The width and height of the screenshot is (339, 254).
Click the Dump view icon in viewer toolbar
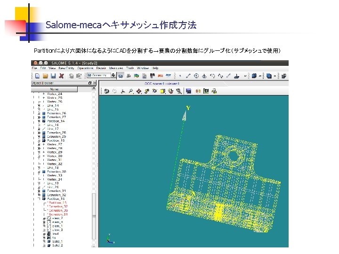coord(106,91)
